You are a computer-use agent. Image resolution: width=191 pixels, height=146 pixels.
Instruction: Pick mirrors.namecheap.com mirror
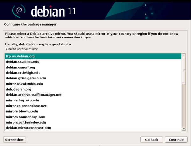coord(93,117)
